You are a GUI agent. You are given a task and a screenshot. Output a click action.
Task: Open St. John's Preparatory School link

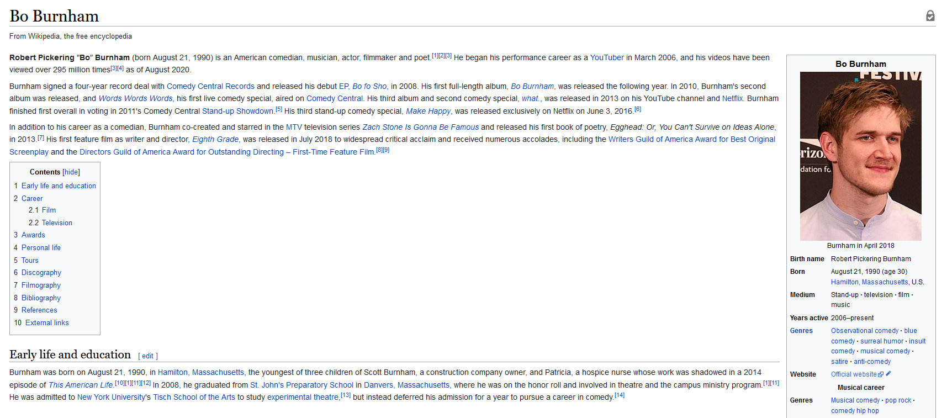tap(301, 385)
